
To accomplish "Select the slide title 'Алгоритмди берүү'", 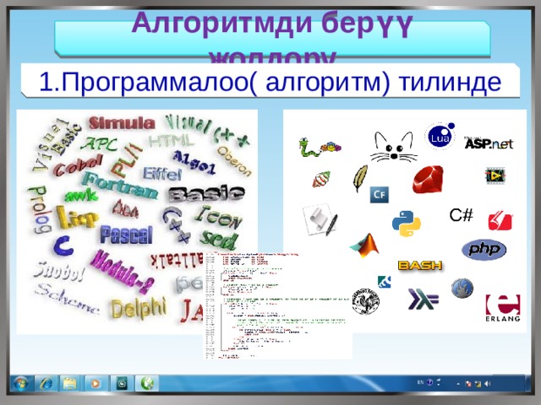I will coord(272,24).
